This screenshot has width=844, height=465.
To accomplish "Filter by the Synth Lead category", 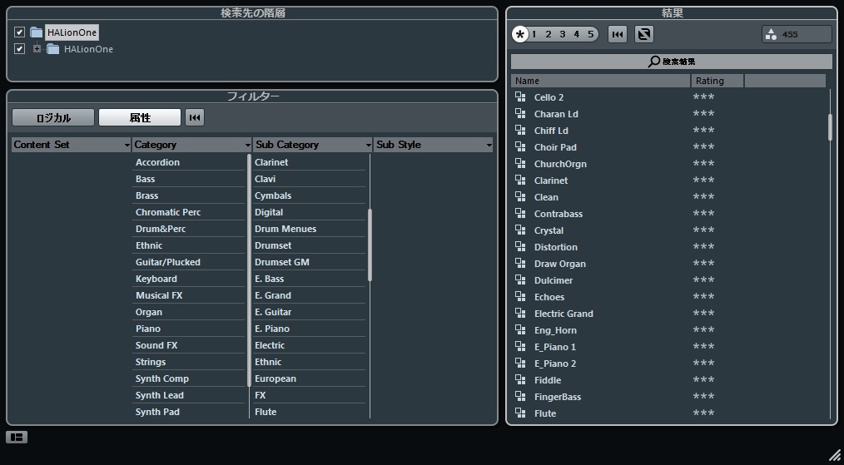I will click(x=160, y=395).
